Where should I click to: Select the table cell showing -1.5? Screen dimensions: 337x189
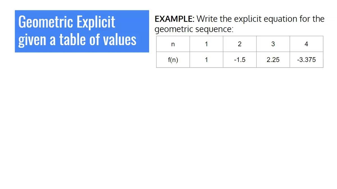coord(240,60)
